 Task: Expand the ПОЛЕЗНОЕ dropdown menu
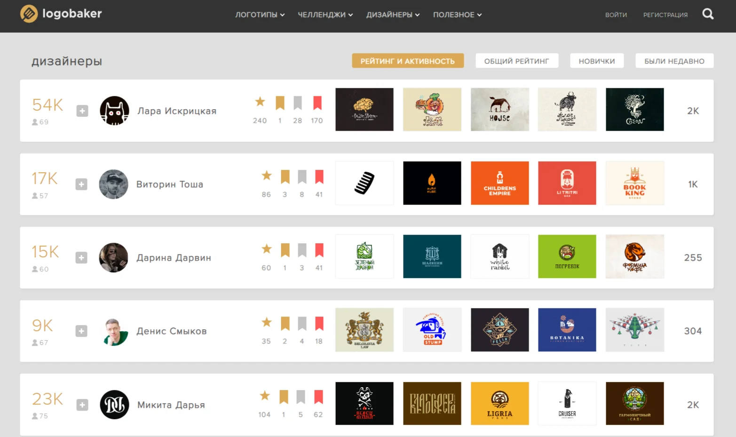[x=457, y=15]
